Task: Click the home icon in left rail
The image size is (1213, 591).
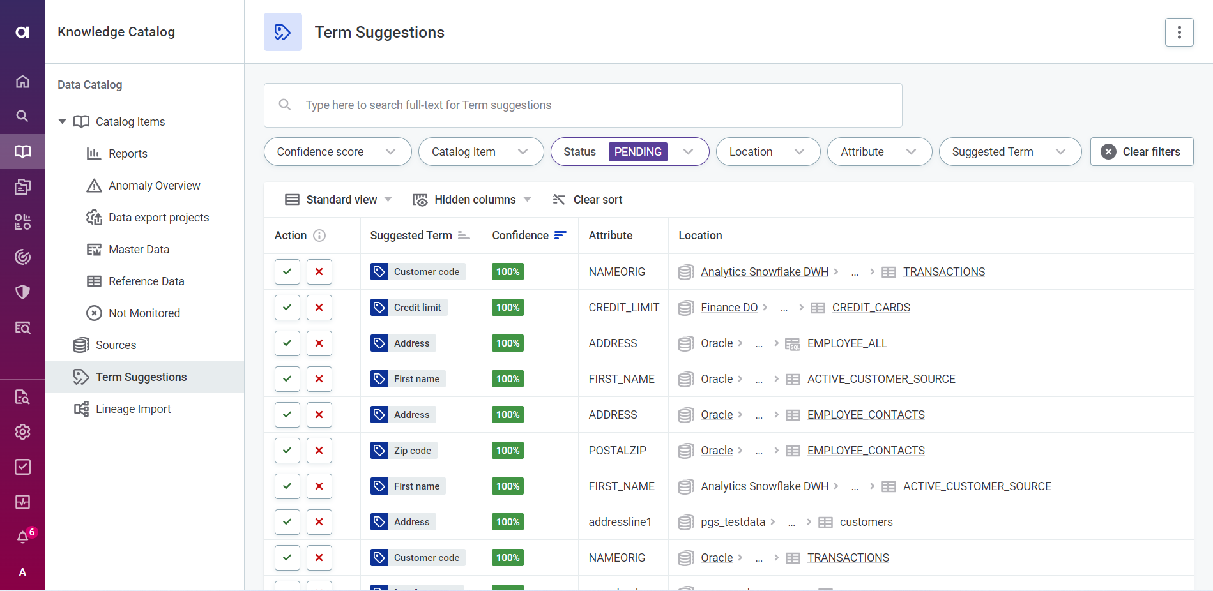Action: [22, 81]
